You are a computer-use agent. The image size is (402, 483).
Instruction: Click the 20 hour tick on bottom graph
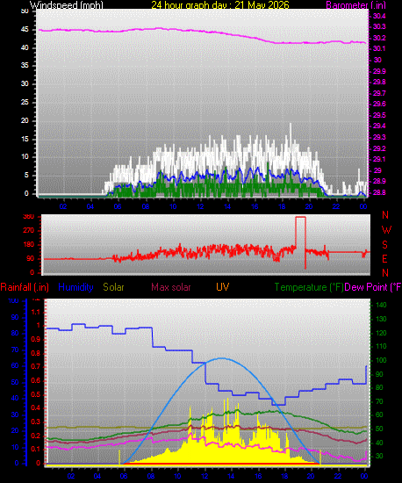point(311,476)
